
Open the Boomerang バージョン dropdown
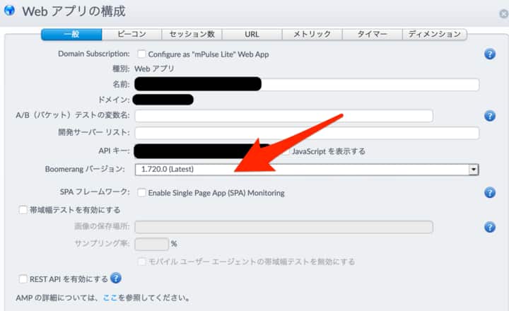[306, 170]
